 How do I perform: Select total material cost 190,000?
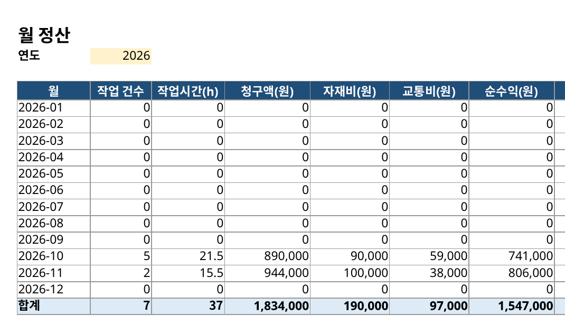click(350, 306)
